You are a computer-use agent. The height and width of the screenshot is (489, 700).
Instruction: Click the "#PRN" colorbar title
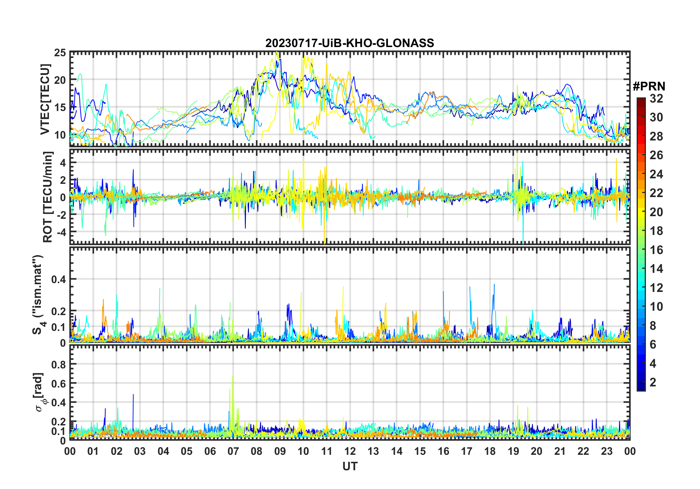[649, 86]
